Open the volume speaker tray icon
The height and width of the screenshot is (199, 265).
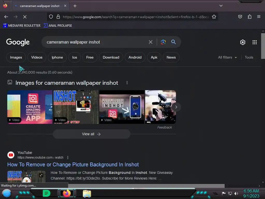pyautogui.click(x=236, y=193)
